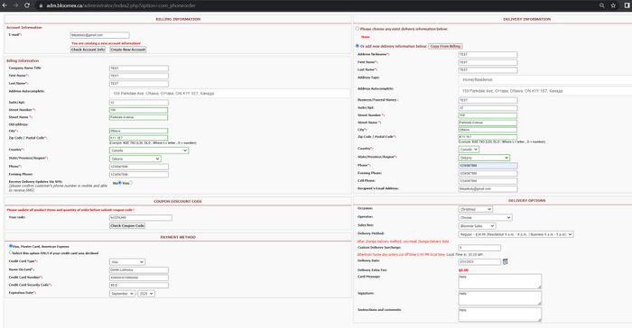Click billing Street Number field
Image resolution: width=632 pixels, height=328 pixels.
pyautogui.click(x=139, y=110)
